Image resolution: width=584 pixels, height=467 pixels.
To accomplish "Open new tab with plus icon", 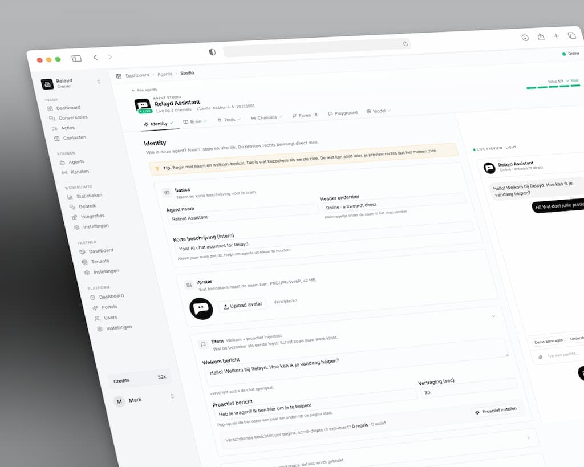I will click(556, 36).
